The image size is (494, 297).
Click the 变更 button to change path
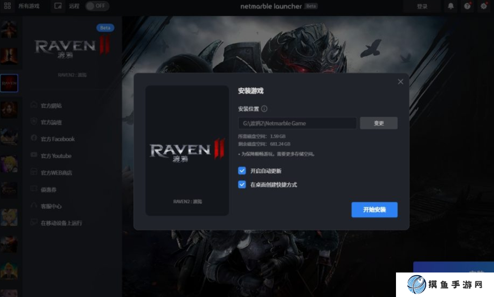click(x=378, y=124)
